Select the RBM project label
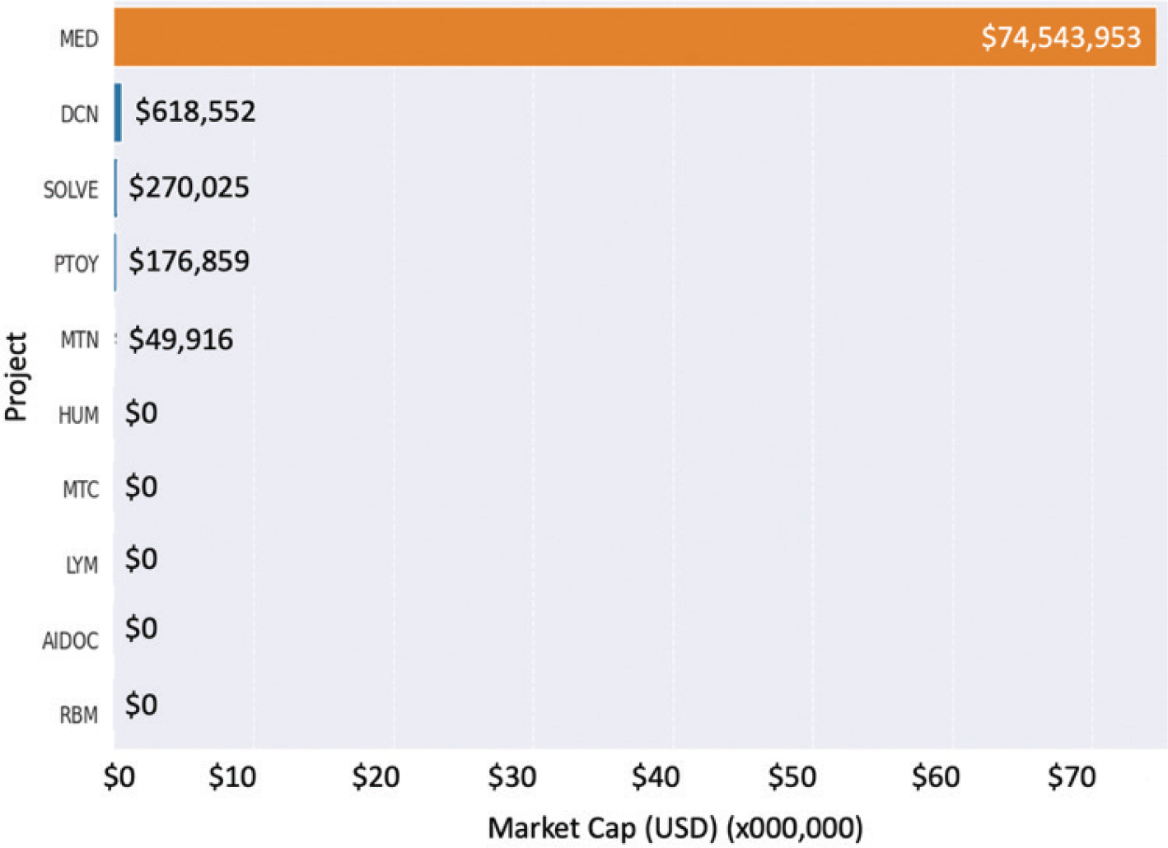Screen dimensions: 1168x848 [x=79, y=715]
